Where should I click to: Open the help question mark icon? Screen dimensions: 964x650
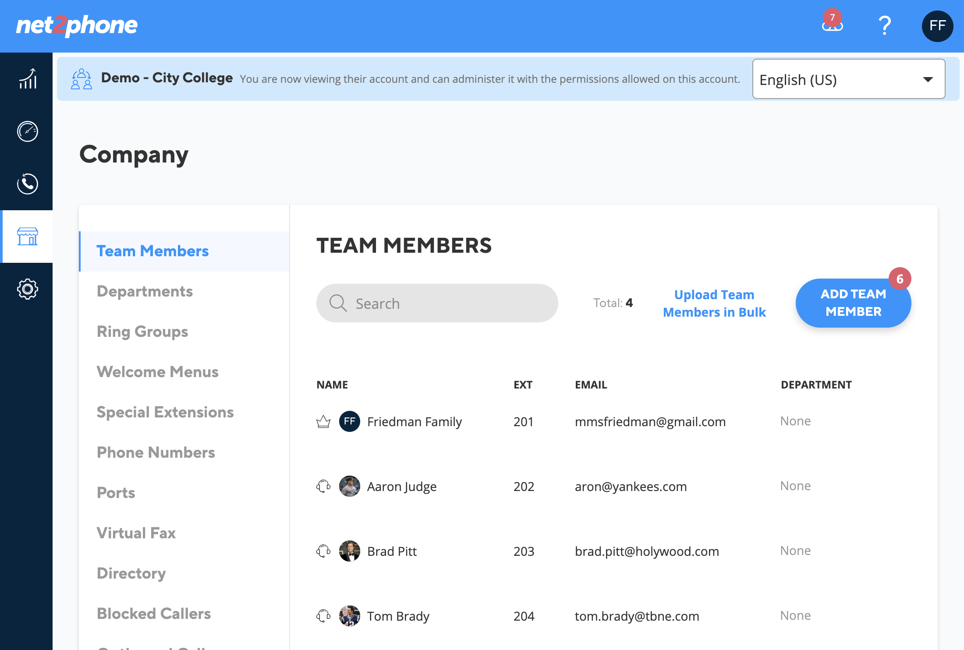(885, 25)
